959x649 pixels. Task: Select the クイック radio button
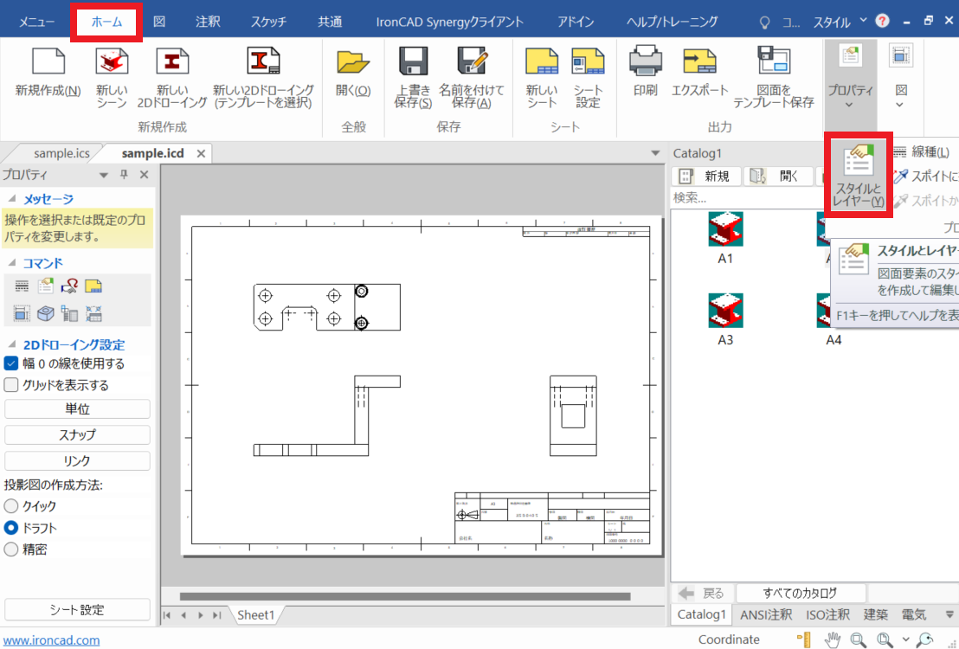coord(12,506)
